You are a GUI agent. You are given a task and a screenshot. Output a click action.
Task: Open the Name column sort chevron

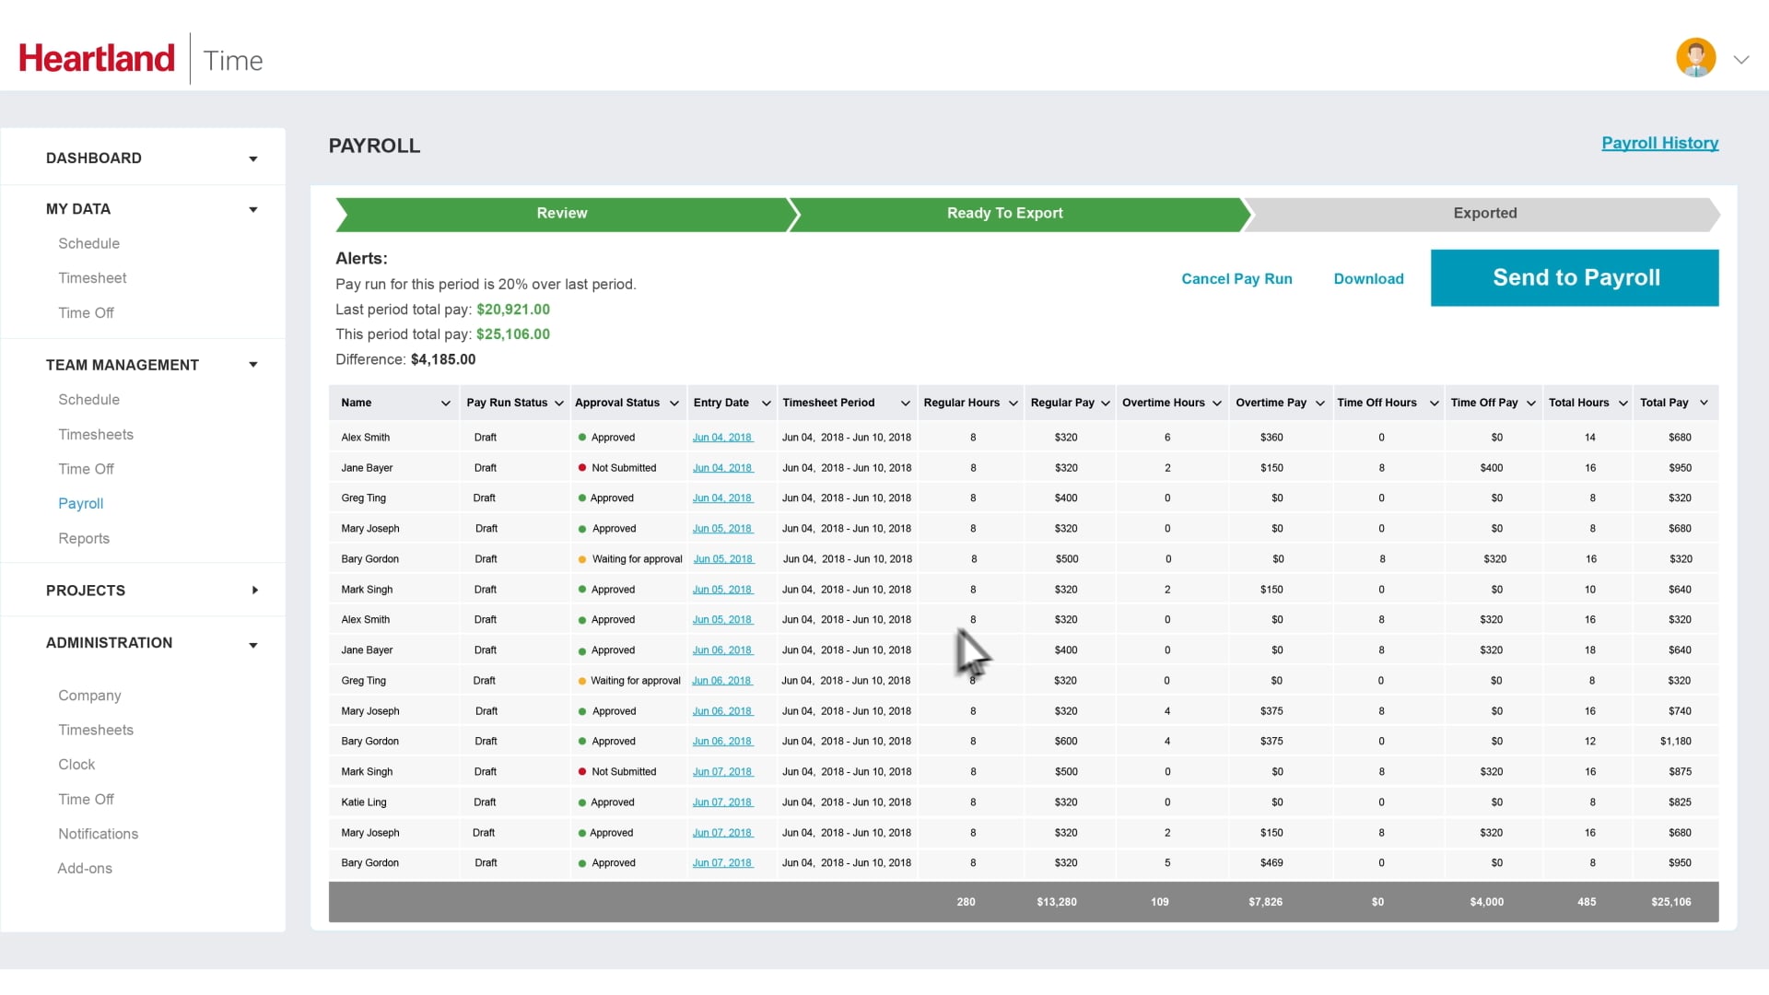tap(445, 404)
